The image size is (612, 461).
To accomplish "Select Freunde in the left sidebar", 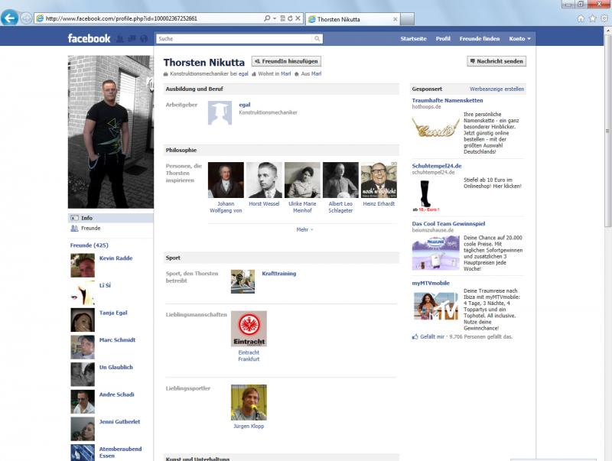I will tap(90, 228).
